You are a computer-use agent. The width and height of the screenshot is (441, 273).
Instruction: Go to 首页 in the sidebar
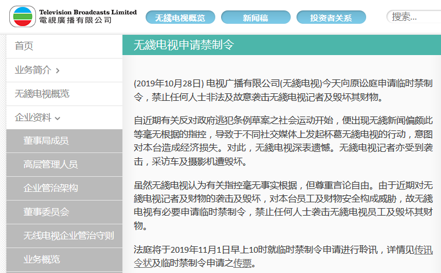(64, 46)
